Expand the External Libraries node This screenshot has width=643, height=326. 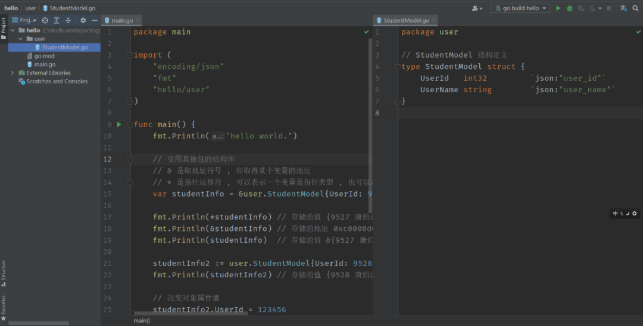click(13, 73)
